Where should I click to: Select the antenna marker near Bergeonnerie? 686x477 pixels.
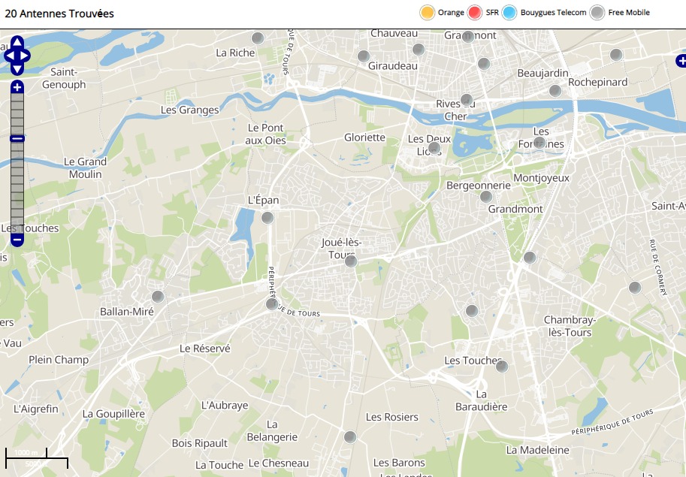[486, 197]
